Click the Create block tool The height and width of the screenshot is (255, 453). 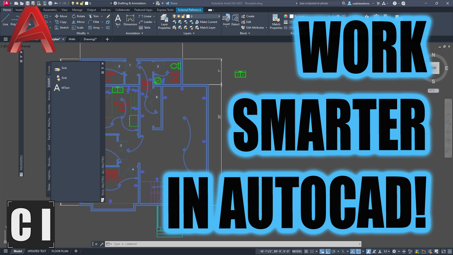coord(248,16)
